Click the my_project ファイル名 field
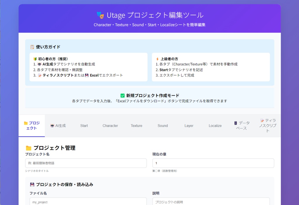 tap(88, 202)
